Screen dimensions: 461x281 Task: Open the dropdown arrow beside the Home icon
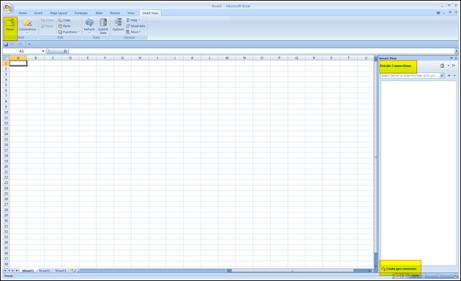[448, 66]
